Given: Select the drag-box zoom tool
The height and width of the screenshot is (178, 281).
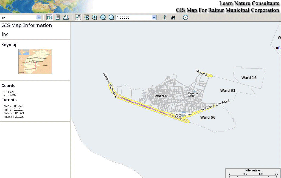Looking at the screenshot, I should (x=87, y=17).
